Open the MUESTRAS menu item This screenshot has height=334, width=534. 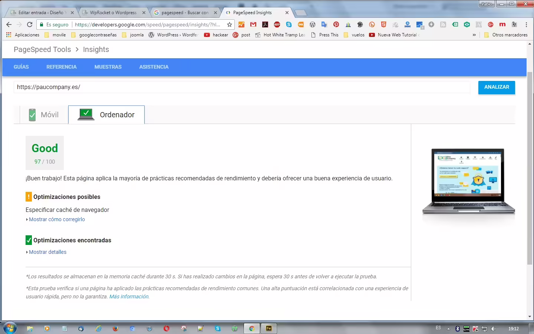(x=108, y=67)
